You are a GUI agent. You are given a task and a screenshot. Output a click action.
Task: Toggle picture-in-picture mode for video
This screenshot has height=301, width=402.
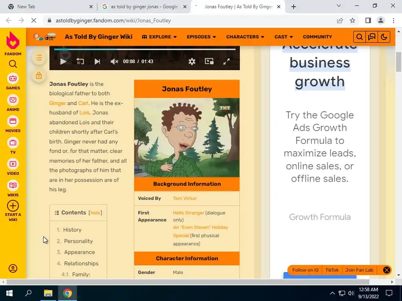[209, 62]
